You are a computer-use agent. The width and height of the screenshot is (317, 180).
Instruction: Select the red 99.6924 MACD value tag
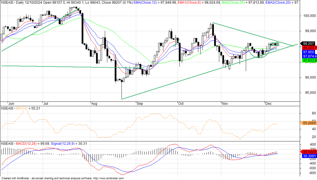click(x=308, y=152)
